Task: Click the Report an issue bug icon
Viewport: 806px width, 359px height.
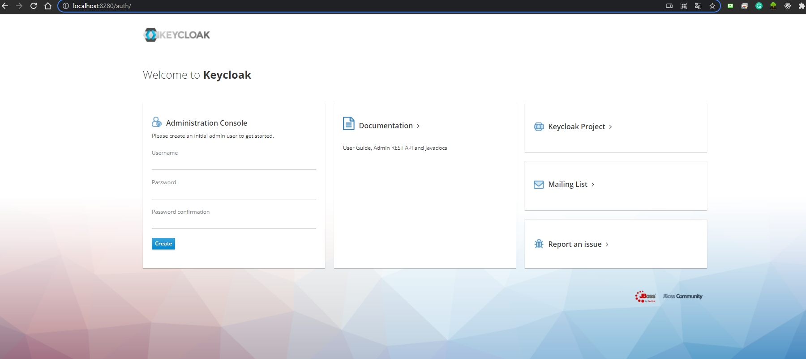Action: click(539, 244)
